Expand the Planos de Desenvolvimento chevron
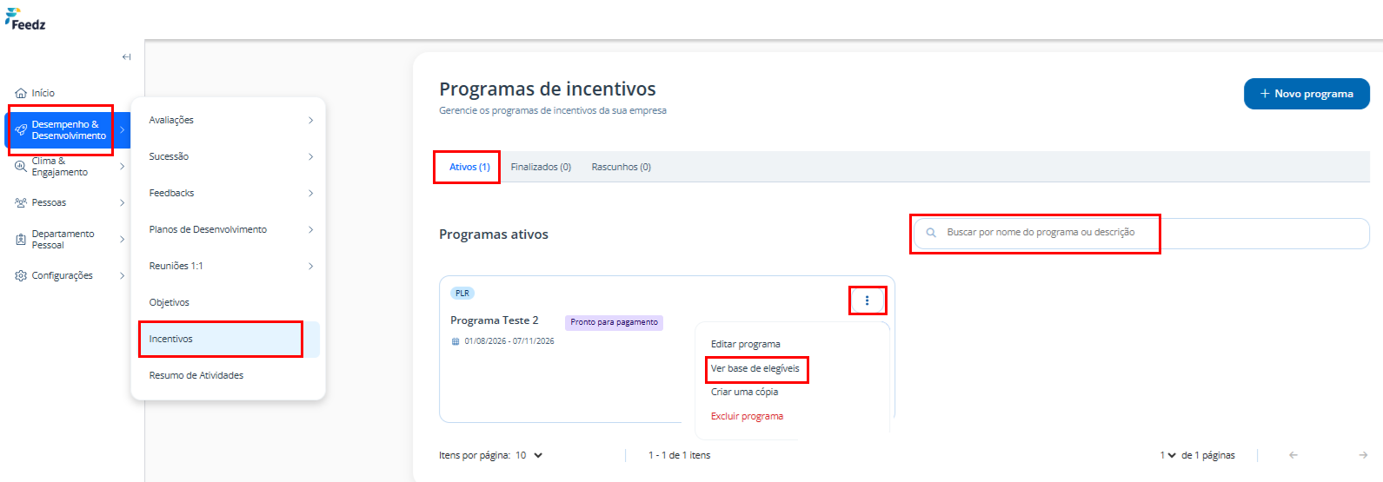Screen dimensions: 1383x482 pyautogui.click(x=310, y=229)
